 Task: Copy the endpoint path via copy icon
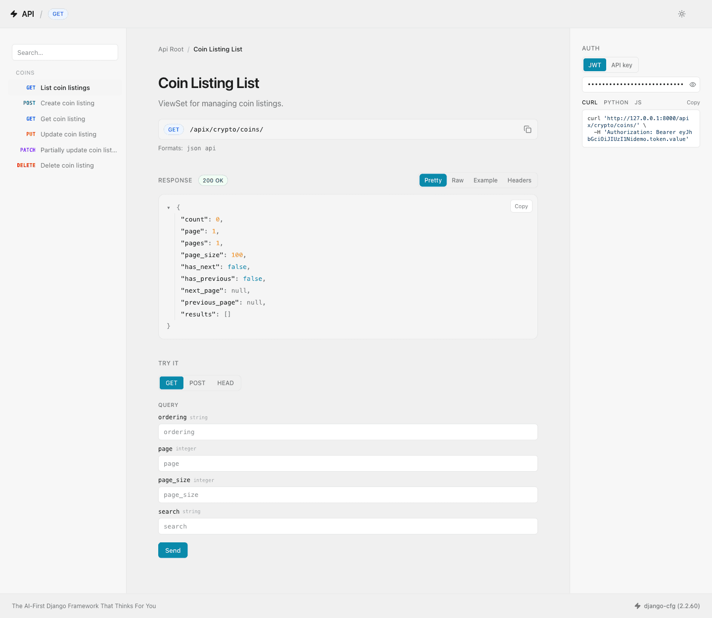point(528,130)
